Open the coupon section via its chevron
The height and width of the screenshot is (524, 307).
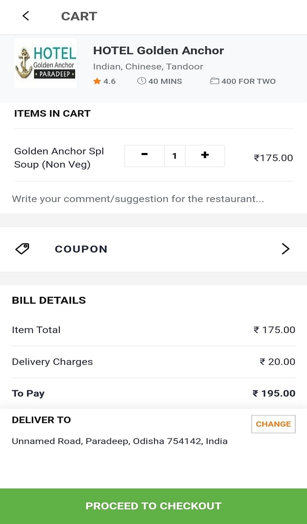click(286, 249)
